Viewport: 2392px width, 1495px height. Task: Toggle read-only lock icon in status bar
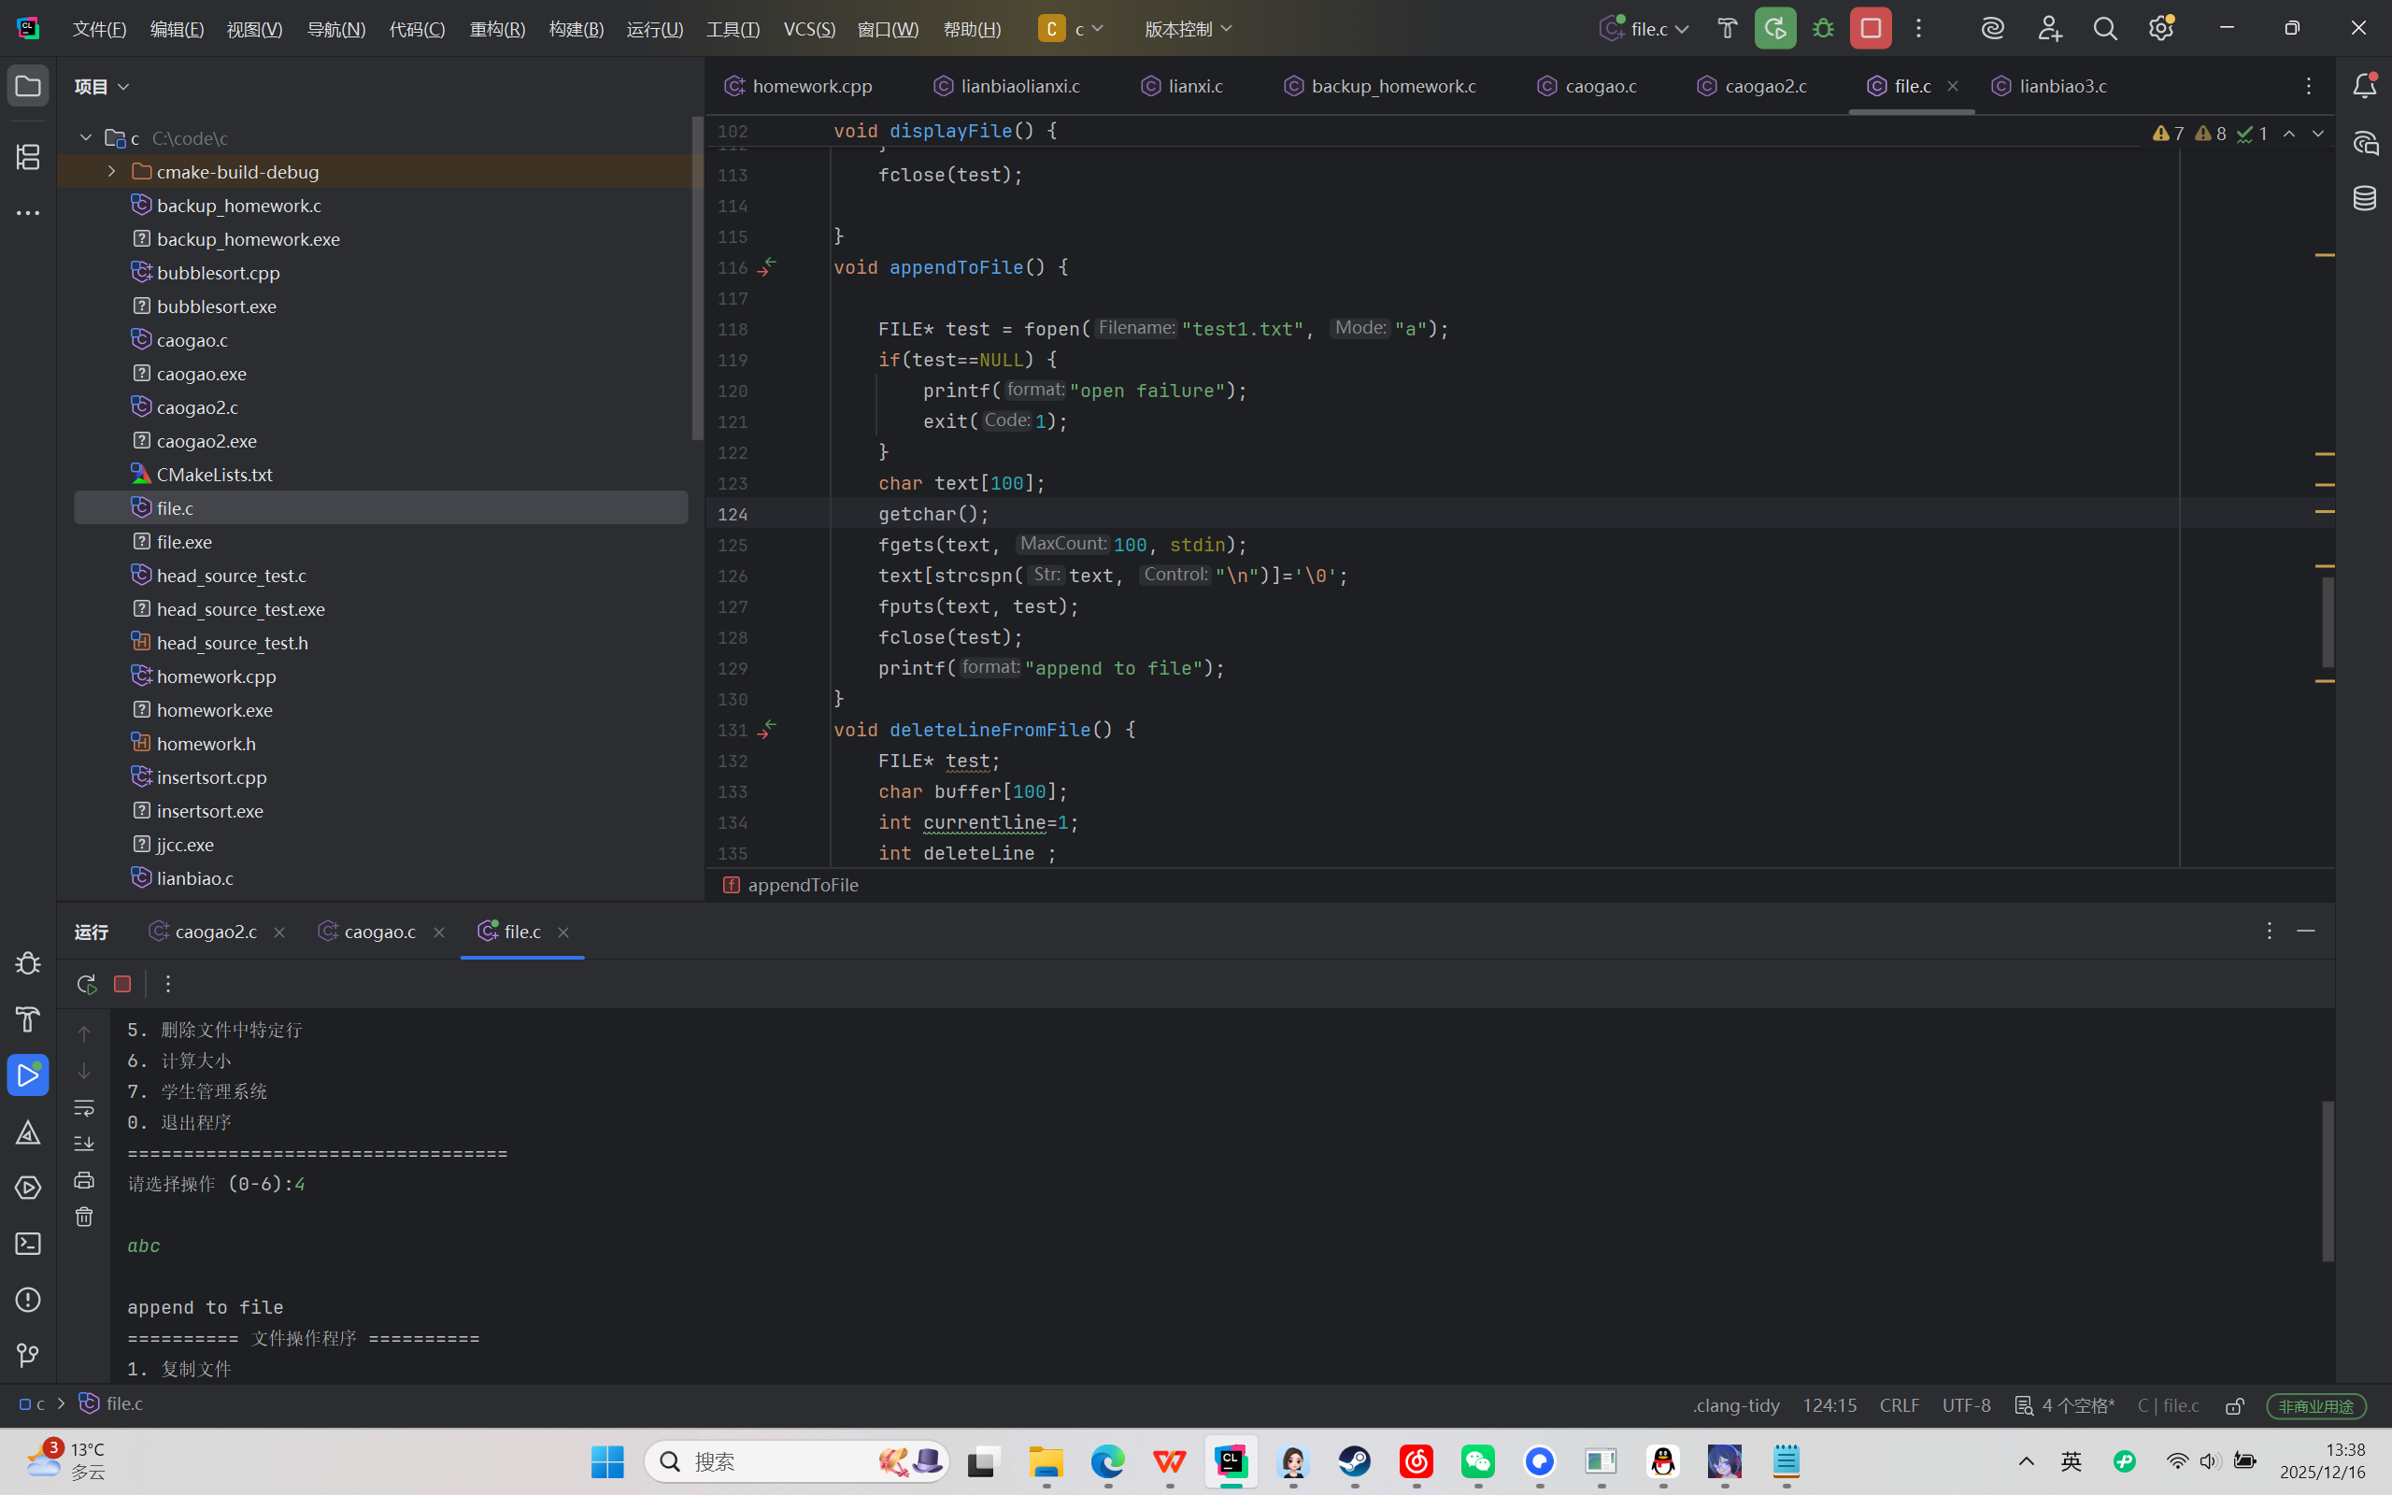2235,1405
